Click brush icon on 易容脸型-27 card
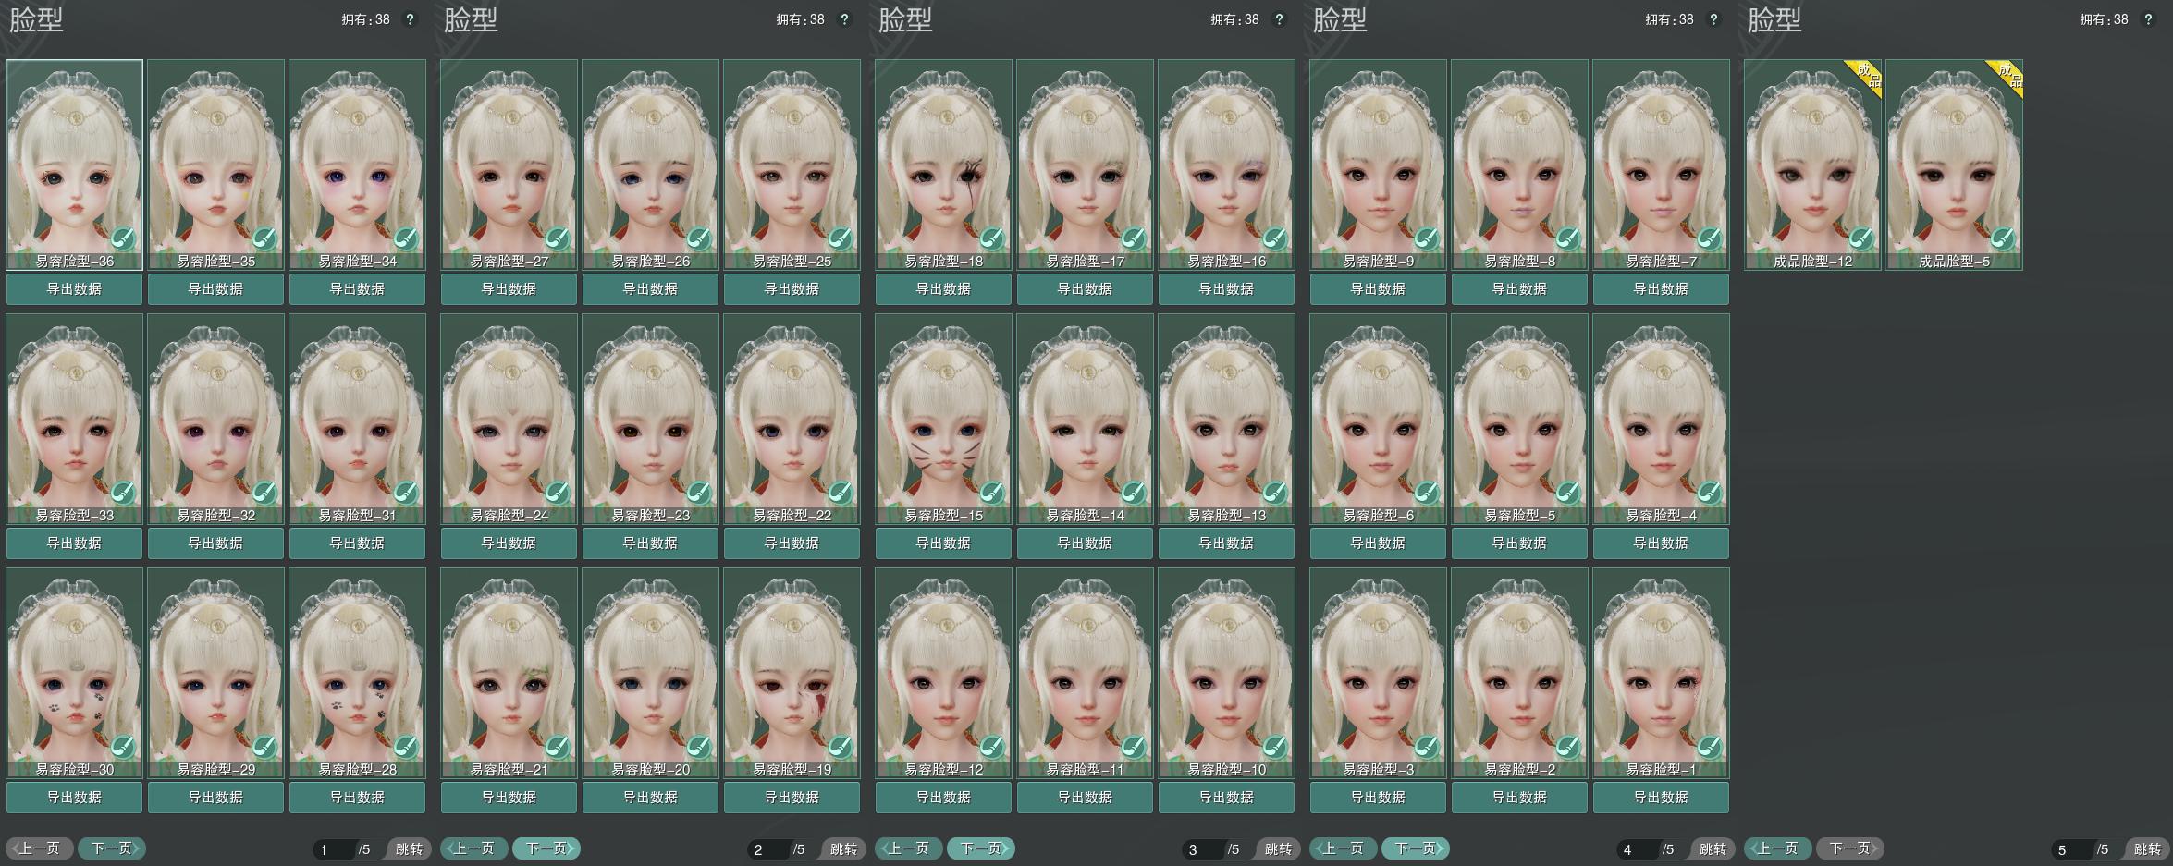 pos(558,239)
